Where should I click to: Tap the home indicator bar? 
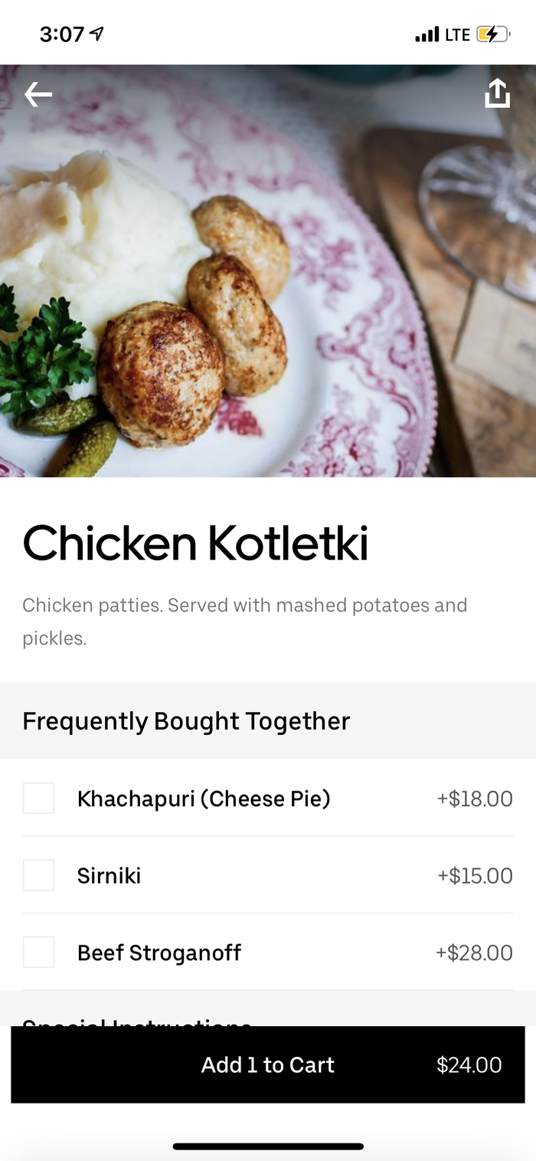pyautogui.click(x=268, y=1146)
